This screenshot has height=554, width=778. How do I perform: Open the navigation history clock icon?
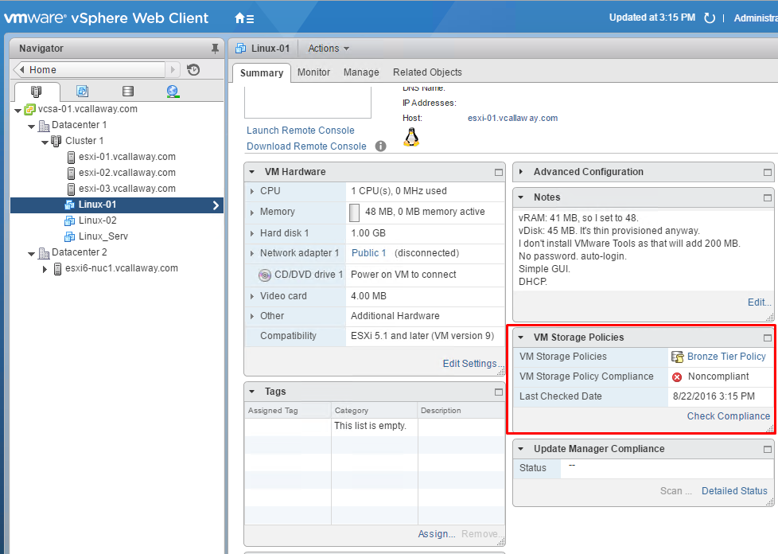tap(193, 70)
